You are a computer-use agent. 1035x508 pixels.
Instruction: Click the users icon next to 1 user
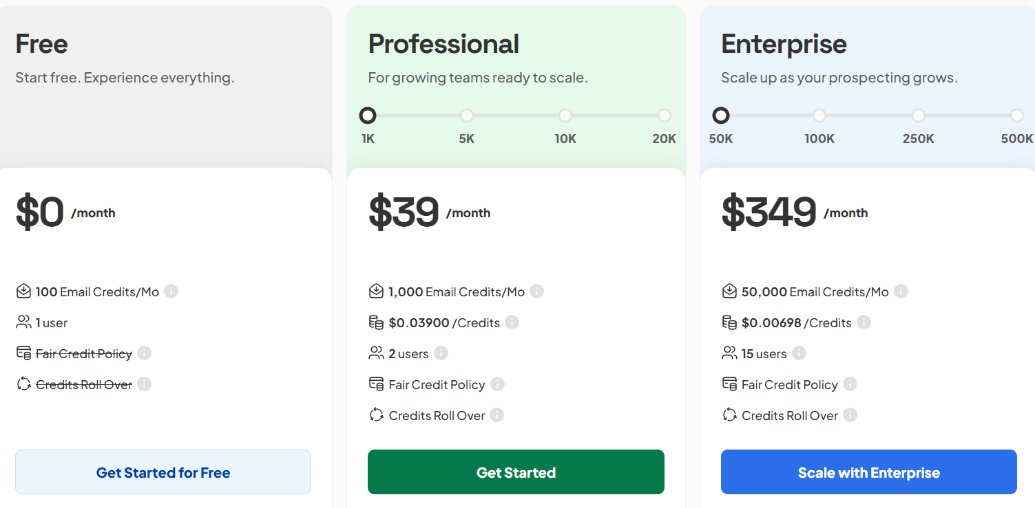point(22,322)
